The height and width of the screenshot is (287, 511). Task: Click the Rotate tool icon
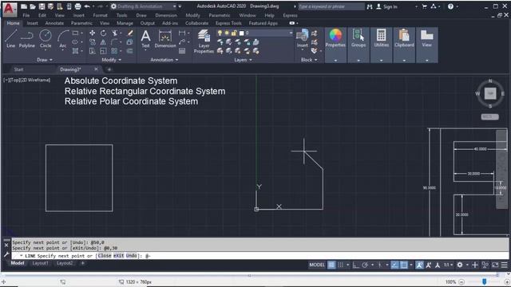click(x=103, y=33)
